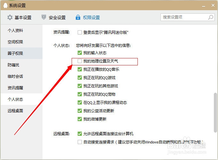
Task: Go to 个人资料 in sidebar
Action: tap(21, 30)
